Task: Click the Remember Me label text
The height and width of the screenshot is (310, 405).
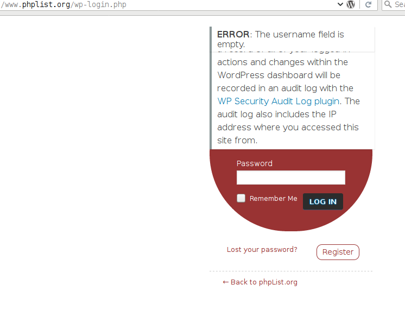Action: [x=273, y=198]
